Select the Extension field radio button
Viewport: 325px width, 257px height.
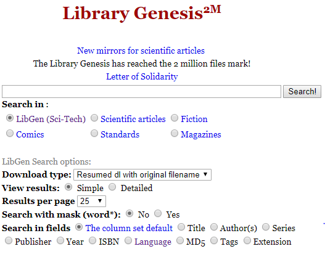coord(247,240)
